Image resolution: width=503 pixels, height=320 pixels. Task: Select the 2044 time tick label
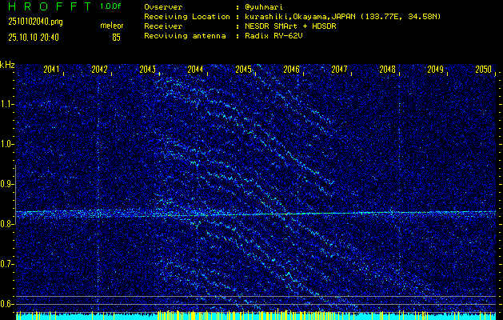pyautogui.click(x=195, y=70)
